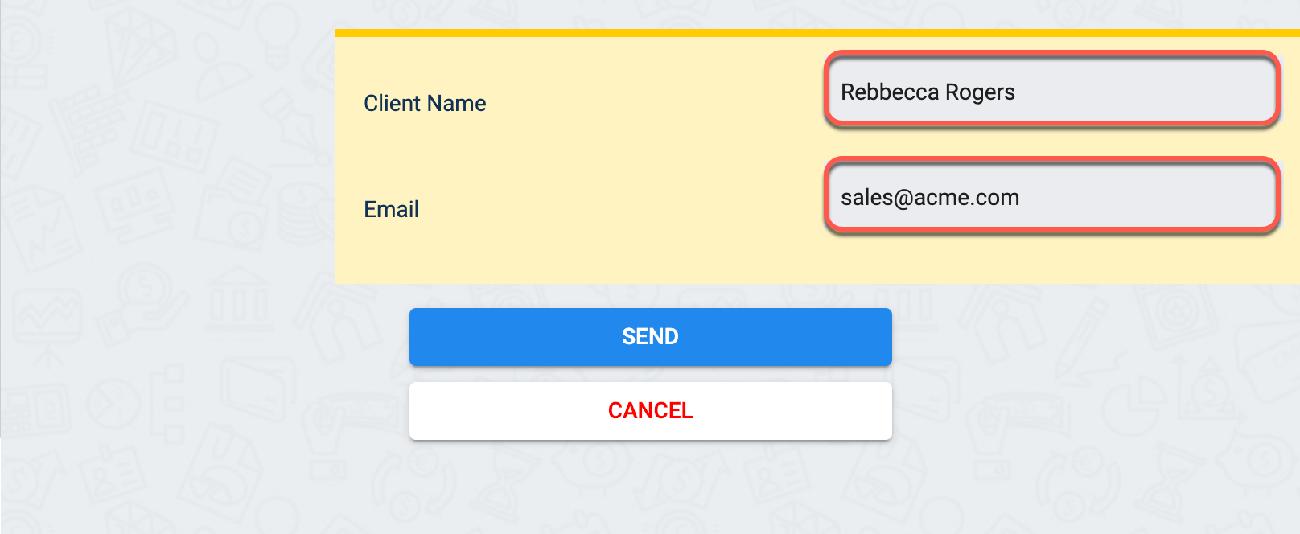The image size is (1300, 534).
Task: Click the red CANCEL button
Action: 650,411
